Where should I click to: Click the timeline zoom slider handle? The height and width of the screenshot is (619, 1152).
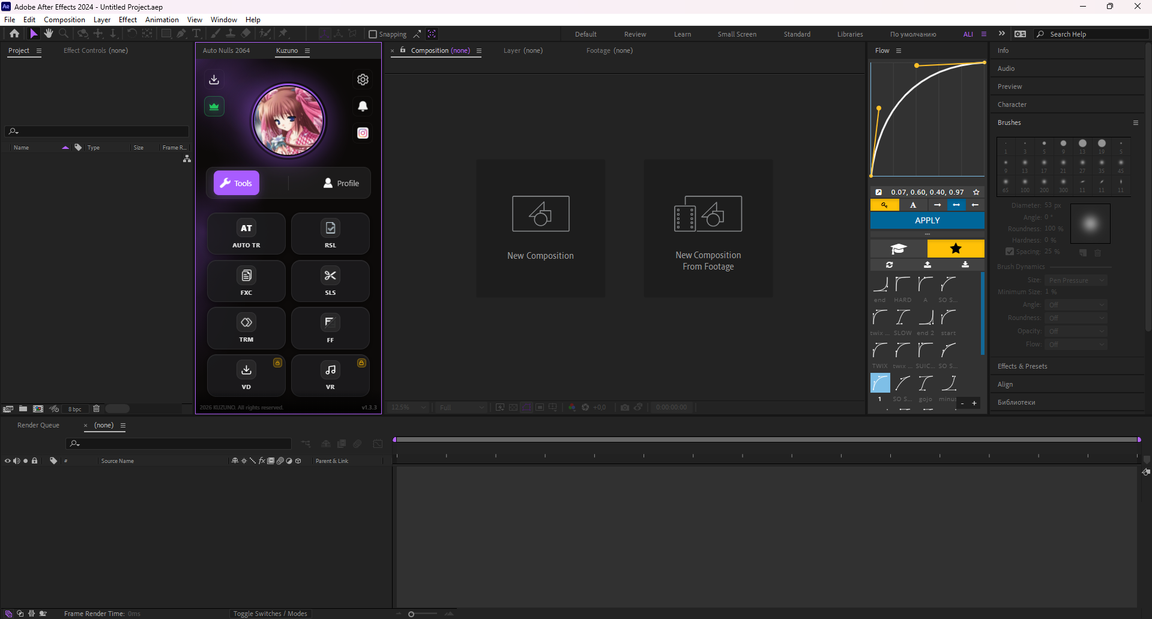[x=411, y=614]
